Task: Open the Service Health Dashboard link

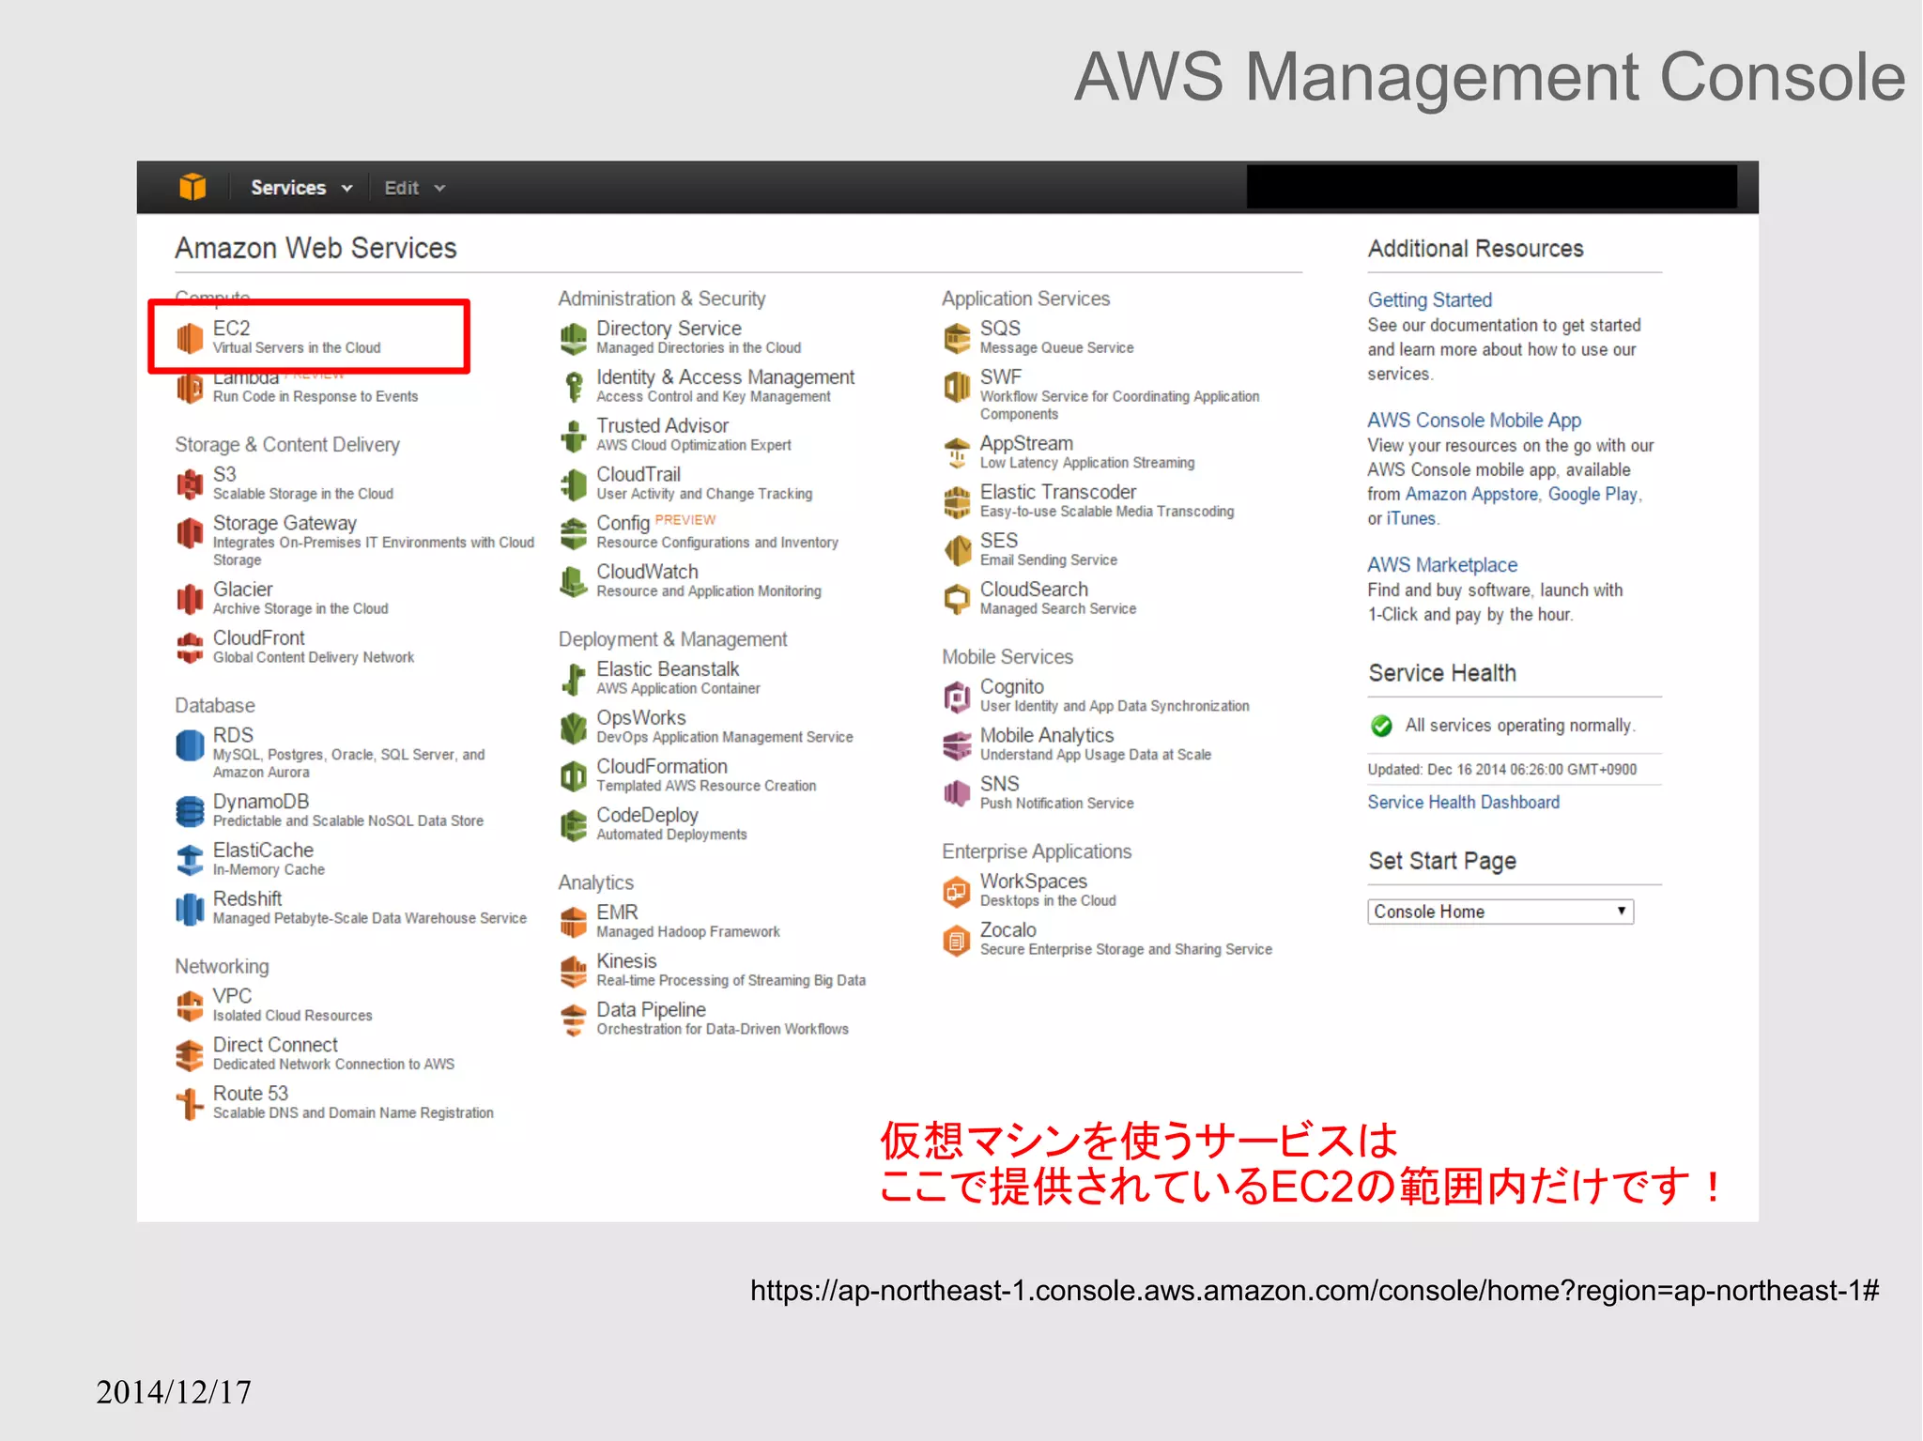Action: pyautogui.click(x=1463, y=802)
